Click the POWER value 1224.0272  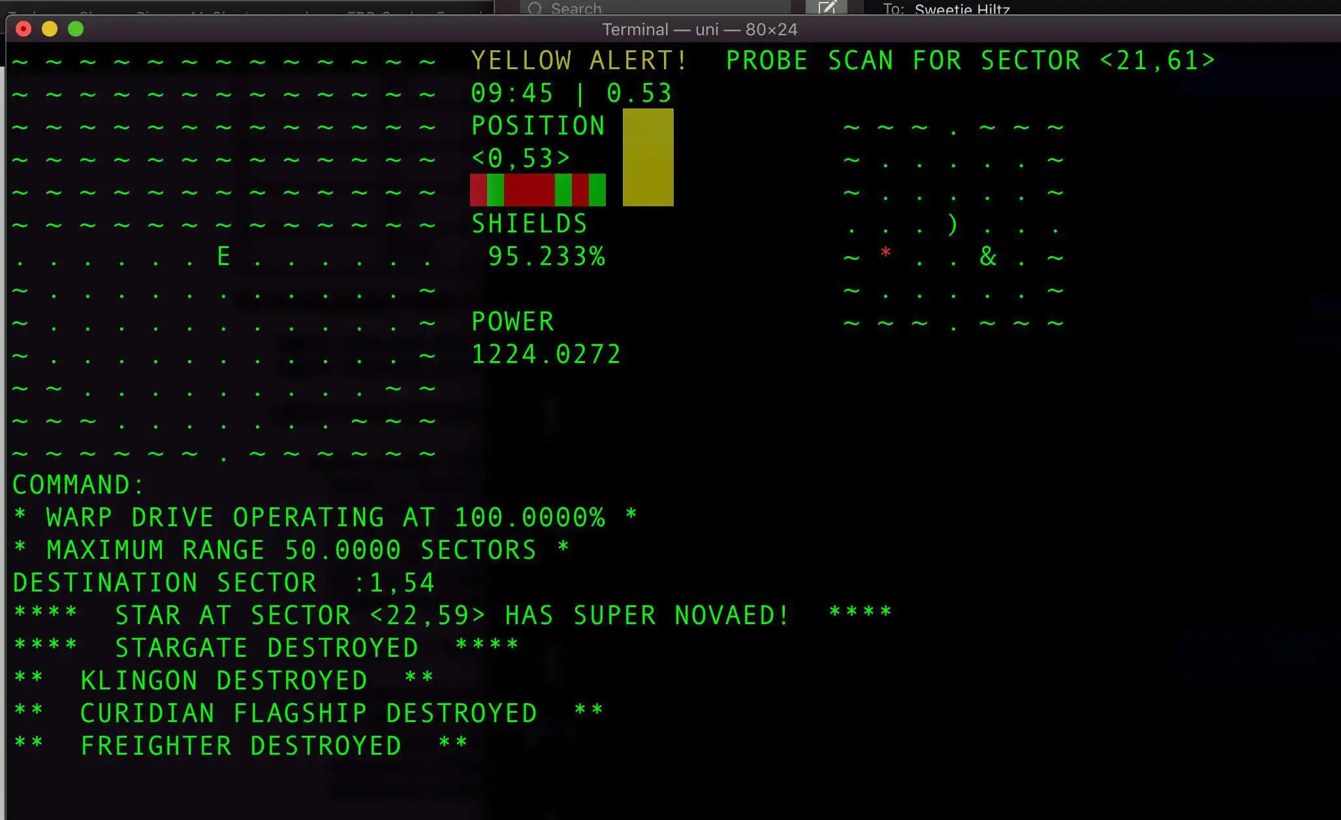tap(546, 355)
